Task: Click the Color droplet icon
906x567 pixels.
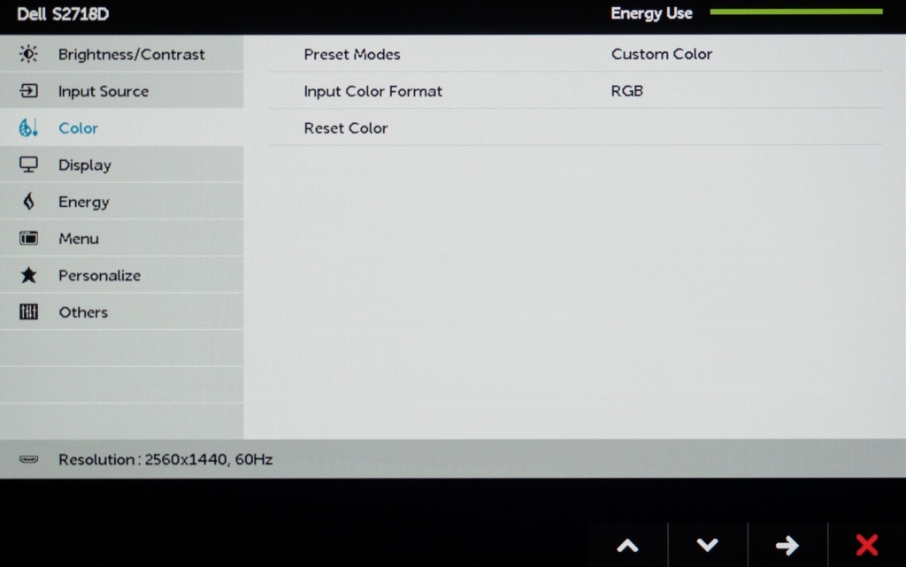Action: coord(28,128)
